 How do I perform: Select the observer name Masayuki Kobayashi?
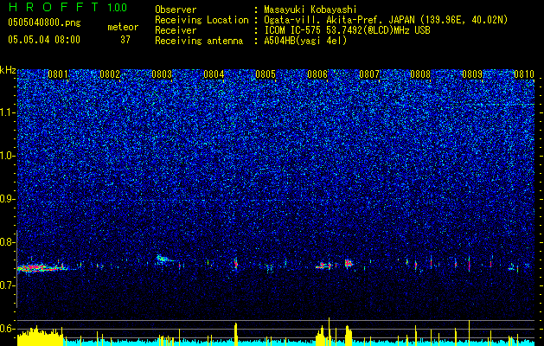310,10
